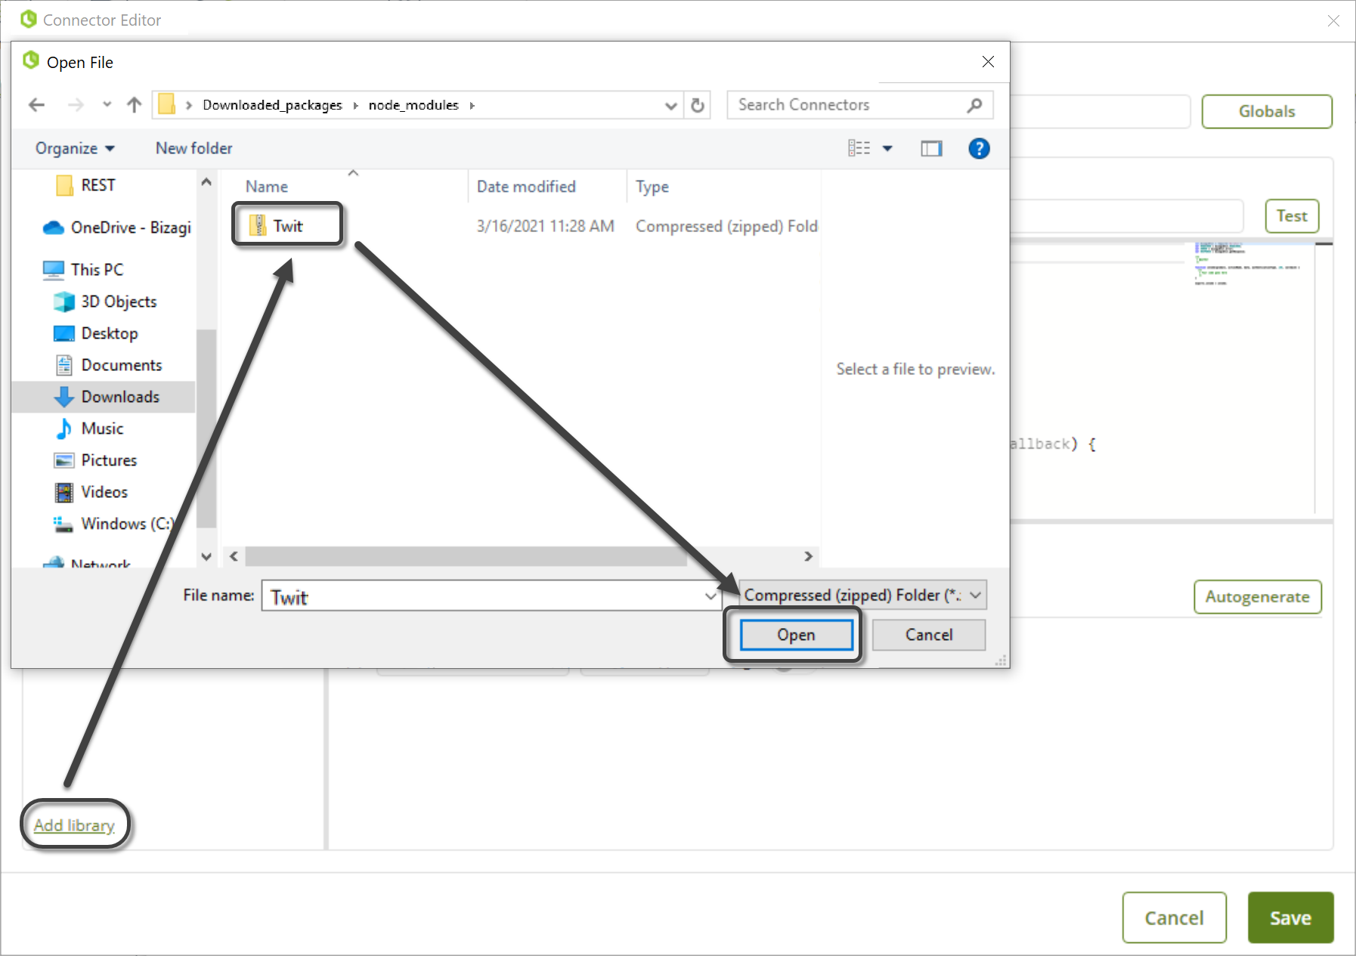This screenshot has height=956, width=1356.
Task: Open address bar history dropdown
Action: (x=670, y=106)
